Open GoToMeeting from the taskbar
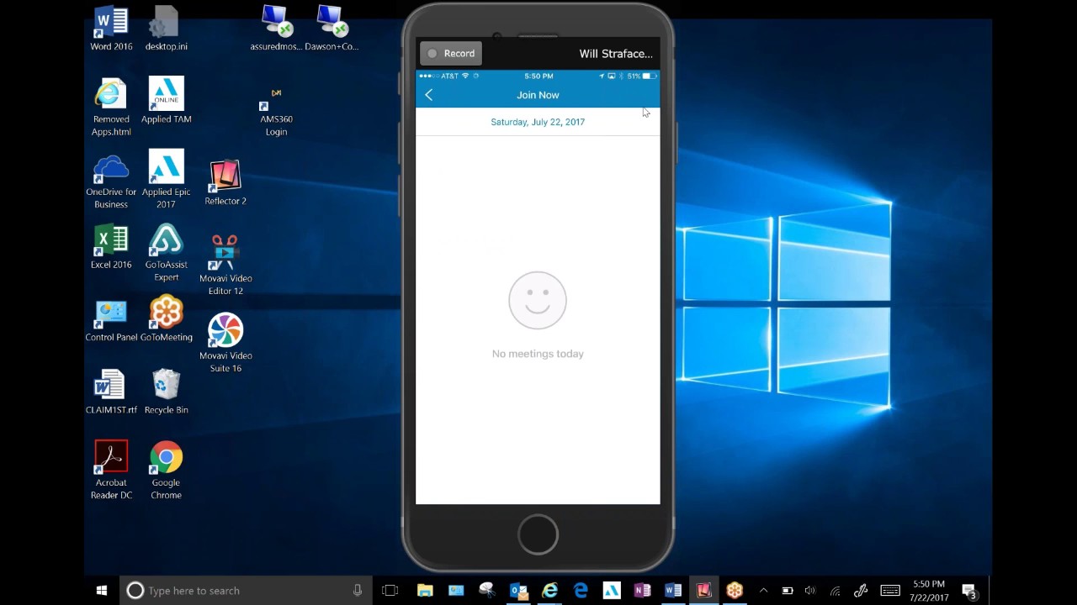 point(735,591)
